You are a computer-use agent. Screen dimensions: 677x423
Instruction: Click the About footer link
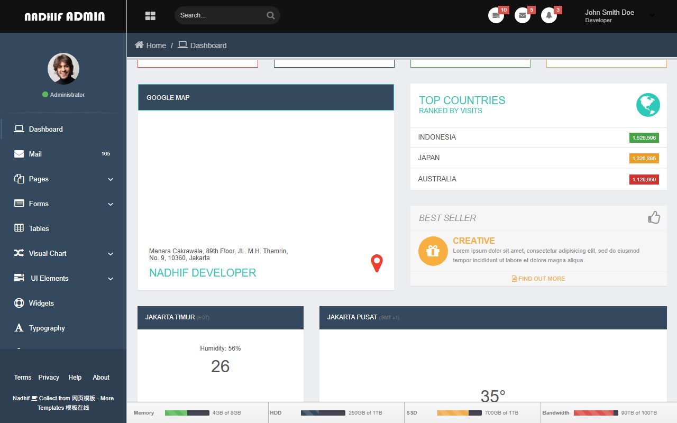pyautogui.click(x=101, y=378)
